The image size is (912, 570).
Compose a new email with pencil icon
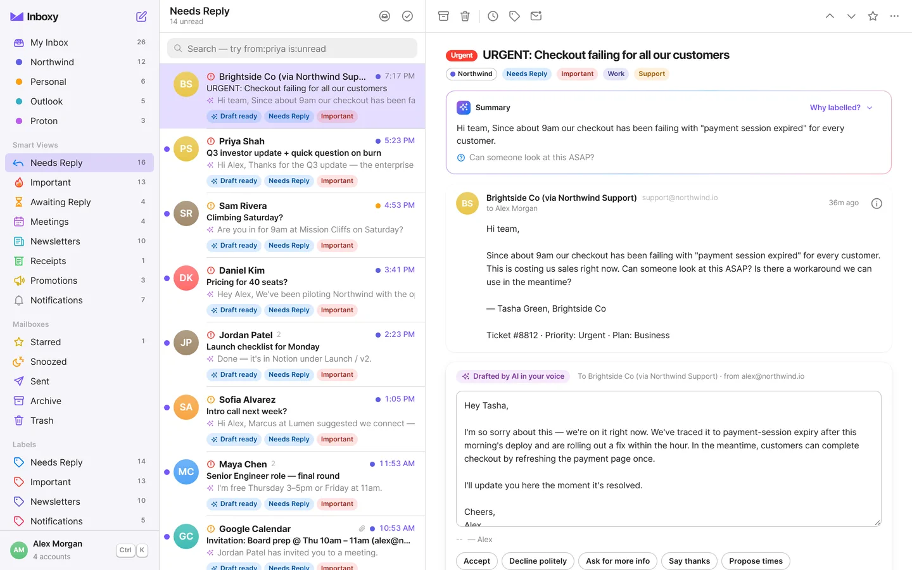coord(141,16)
